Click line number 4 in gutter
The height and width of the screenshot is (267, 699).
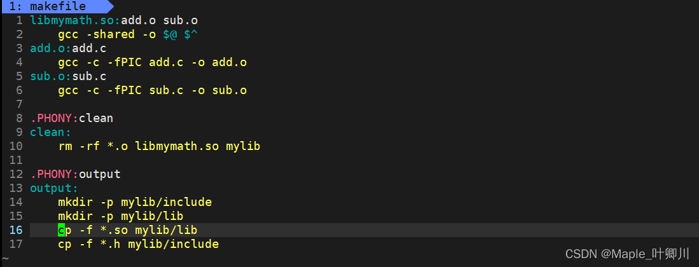pos(19,62)
